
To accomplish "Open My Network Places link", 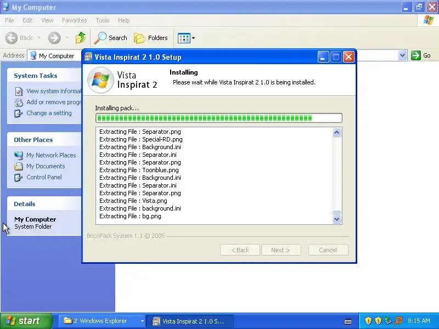I will pos(51,155).
